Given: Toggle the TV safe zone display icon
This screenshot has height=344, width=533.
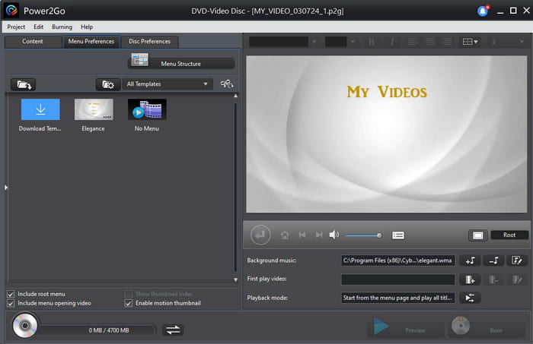Looking at the screenshot, I should pos(477,235).
